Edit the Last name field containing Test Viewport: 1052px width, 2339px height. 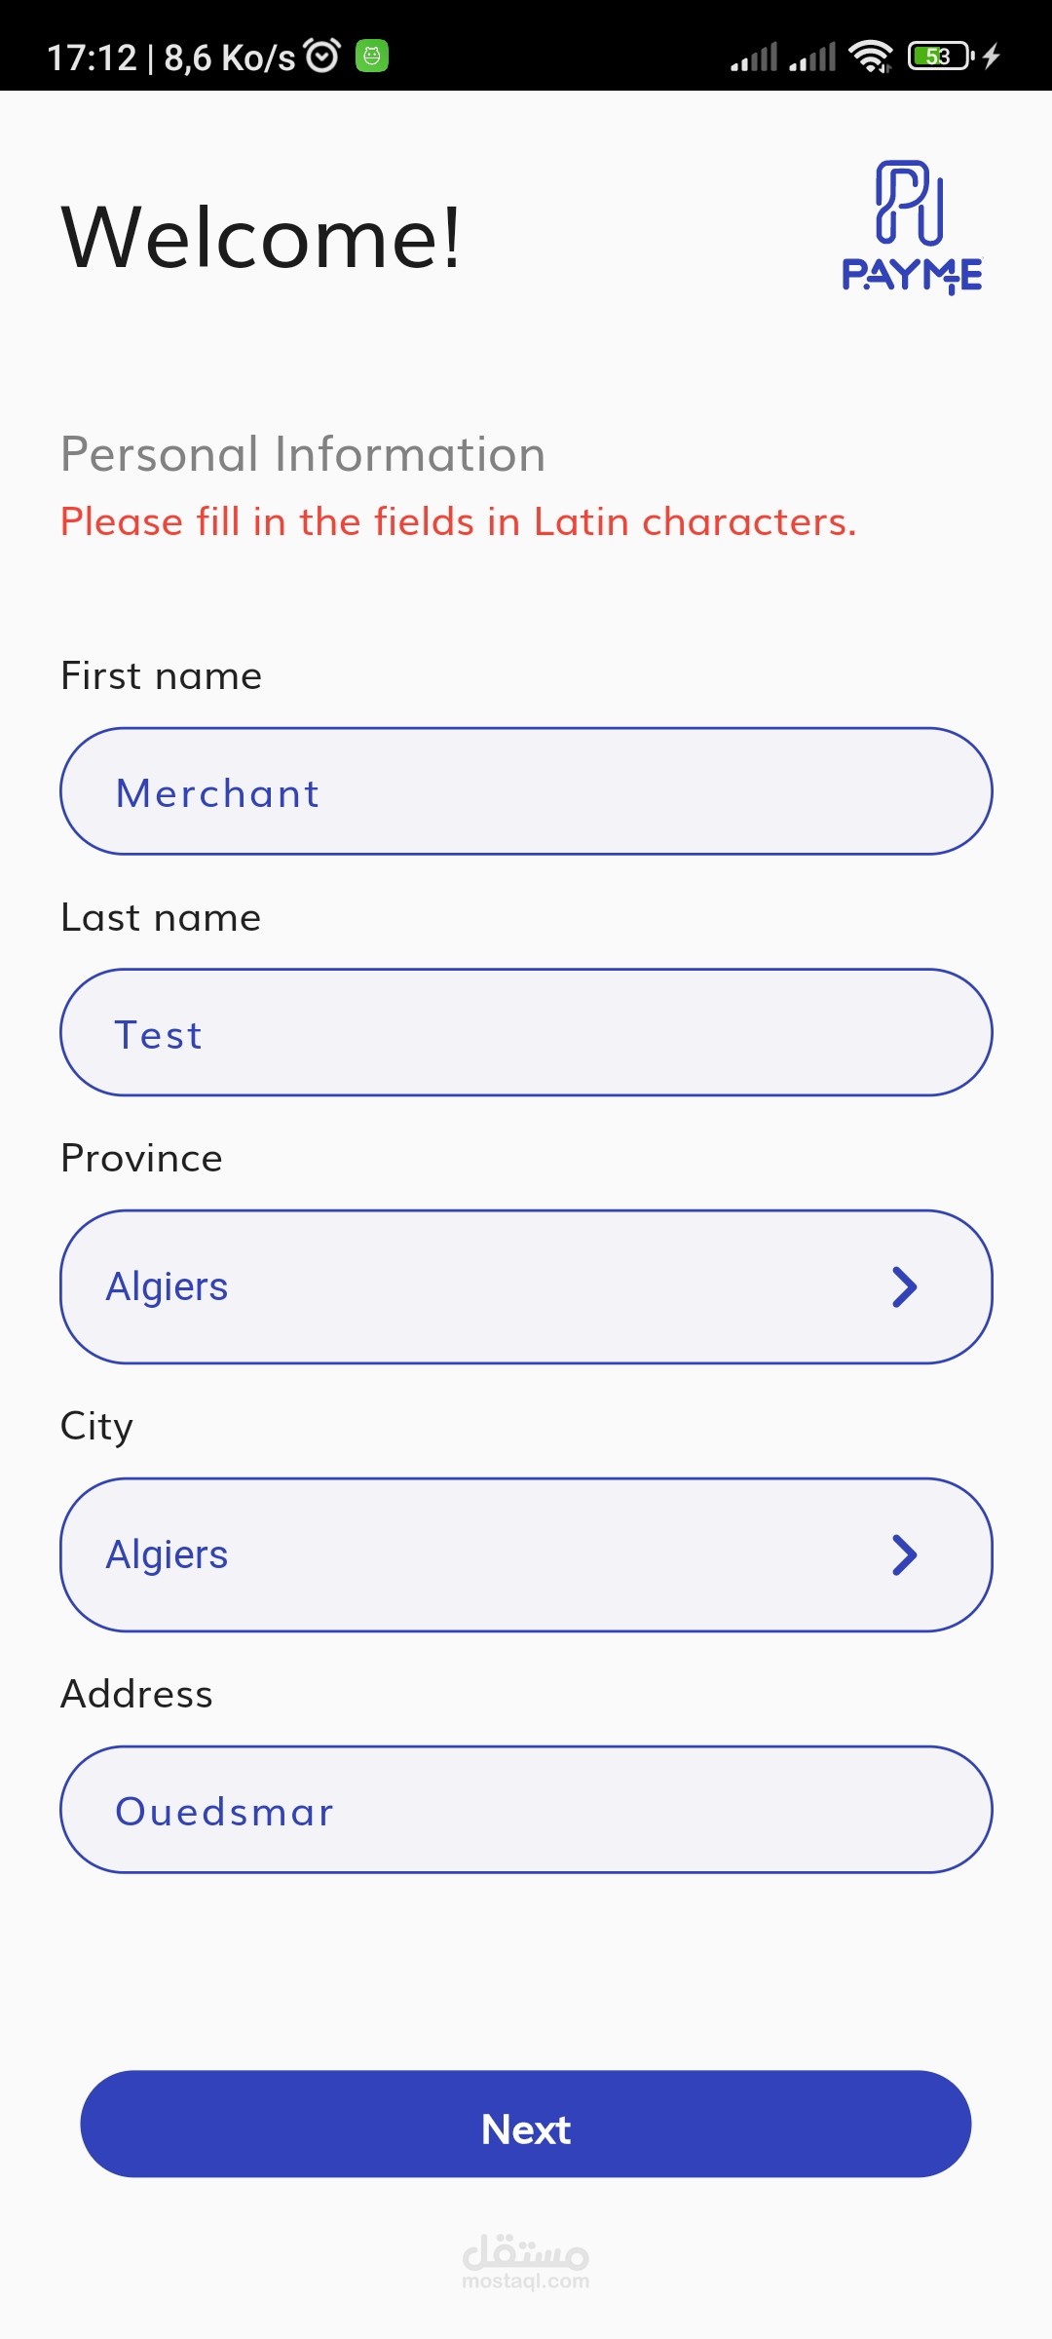[x=526, y=1033]
